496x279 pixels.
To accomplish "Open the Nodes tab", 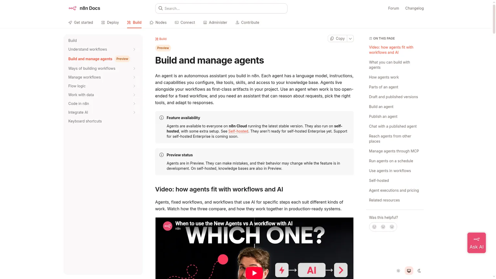I will (x=158, y=23).
